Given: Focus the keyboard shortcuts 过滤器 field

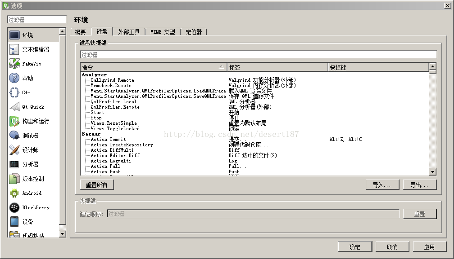Looking at the screenshot, I should tap(258, 55).
